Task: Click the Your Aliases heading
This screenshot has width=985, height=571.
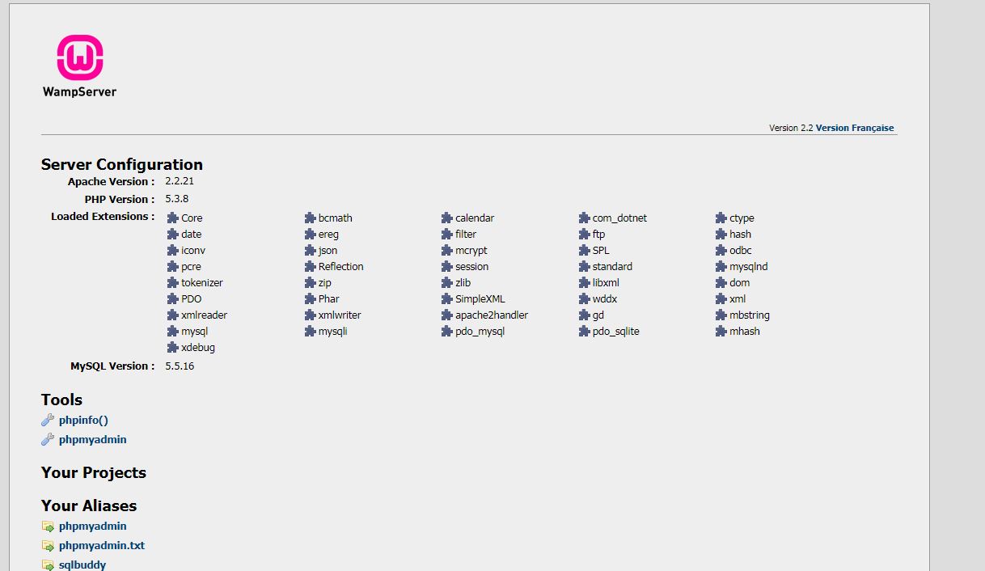Action: 89,505
